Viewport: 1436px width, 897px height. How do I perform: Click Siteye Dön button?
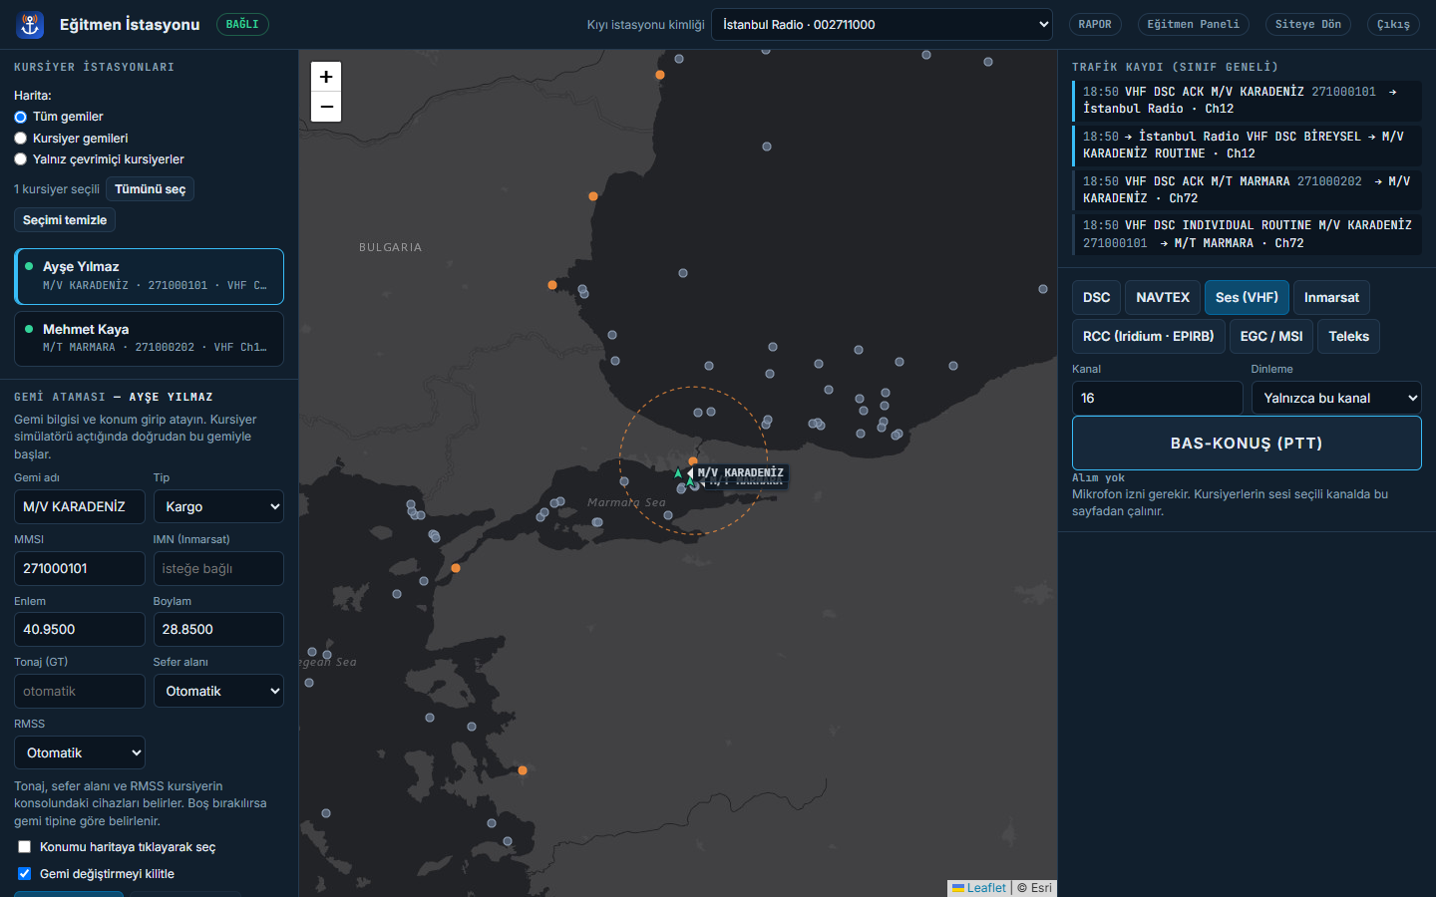(1308, 25)
